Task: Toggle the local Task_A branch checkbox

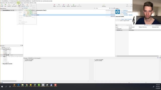Action: click(x=4, y=52)
